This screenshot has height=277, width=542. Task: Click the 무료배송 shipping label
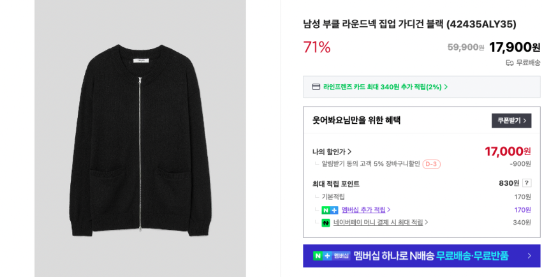click(528, 63)
